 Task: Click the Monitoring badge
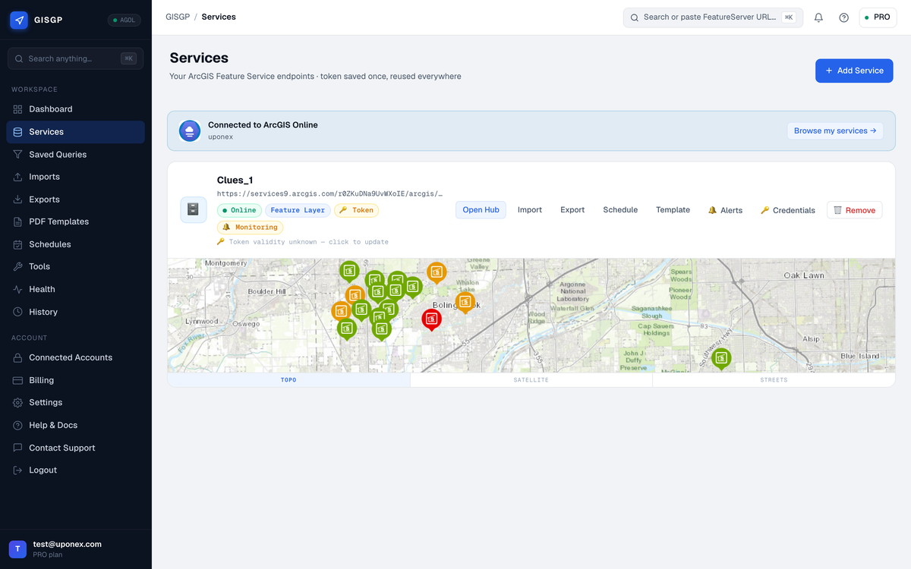[x=250, y=227]
